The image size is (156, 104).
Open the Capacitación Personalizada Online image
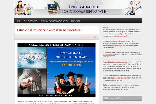(56, 70)
